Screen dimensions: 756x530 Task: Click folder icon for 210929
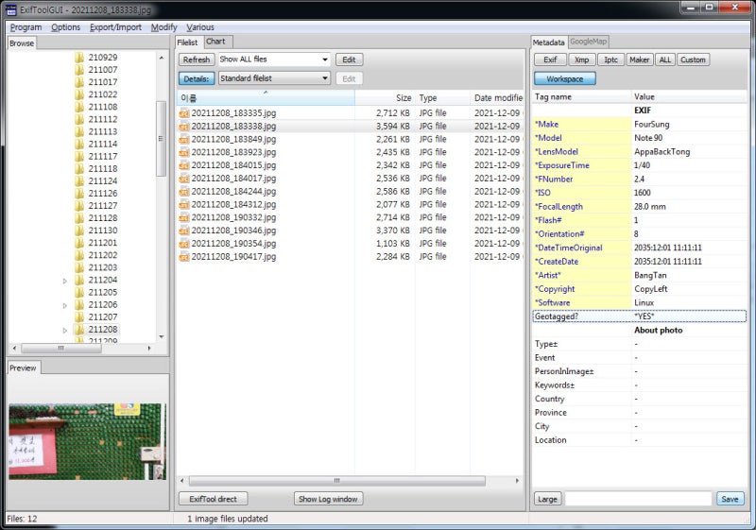(x=79, y=58)
